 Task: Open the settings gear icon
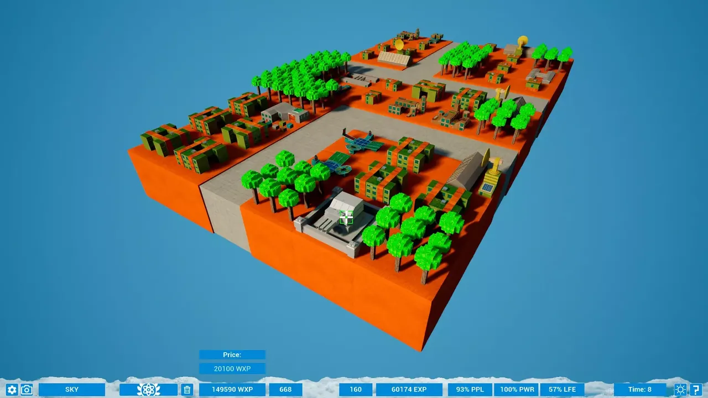12,390
